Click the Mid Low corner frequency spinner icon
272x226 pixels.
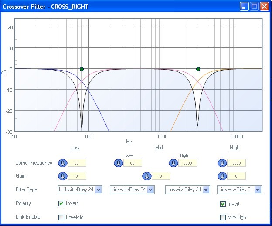click(119, 163)
